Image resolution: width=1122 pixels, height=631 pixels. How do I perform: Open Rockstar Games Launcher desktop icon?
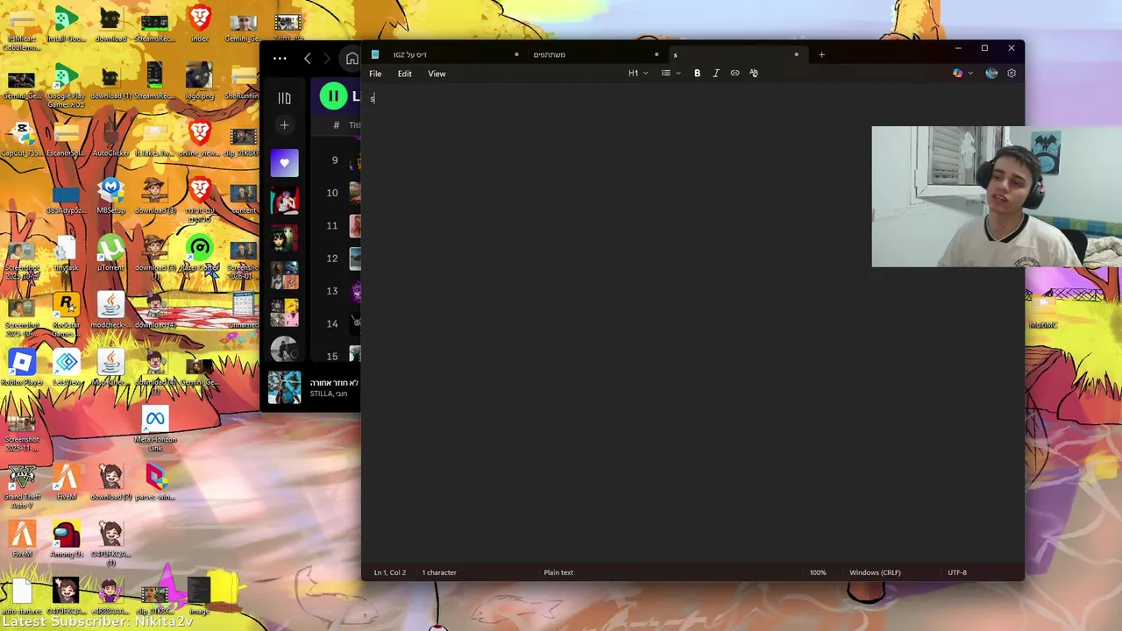[66, 314]
